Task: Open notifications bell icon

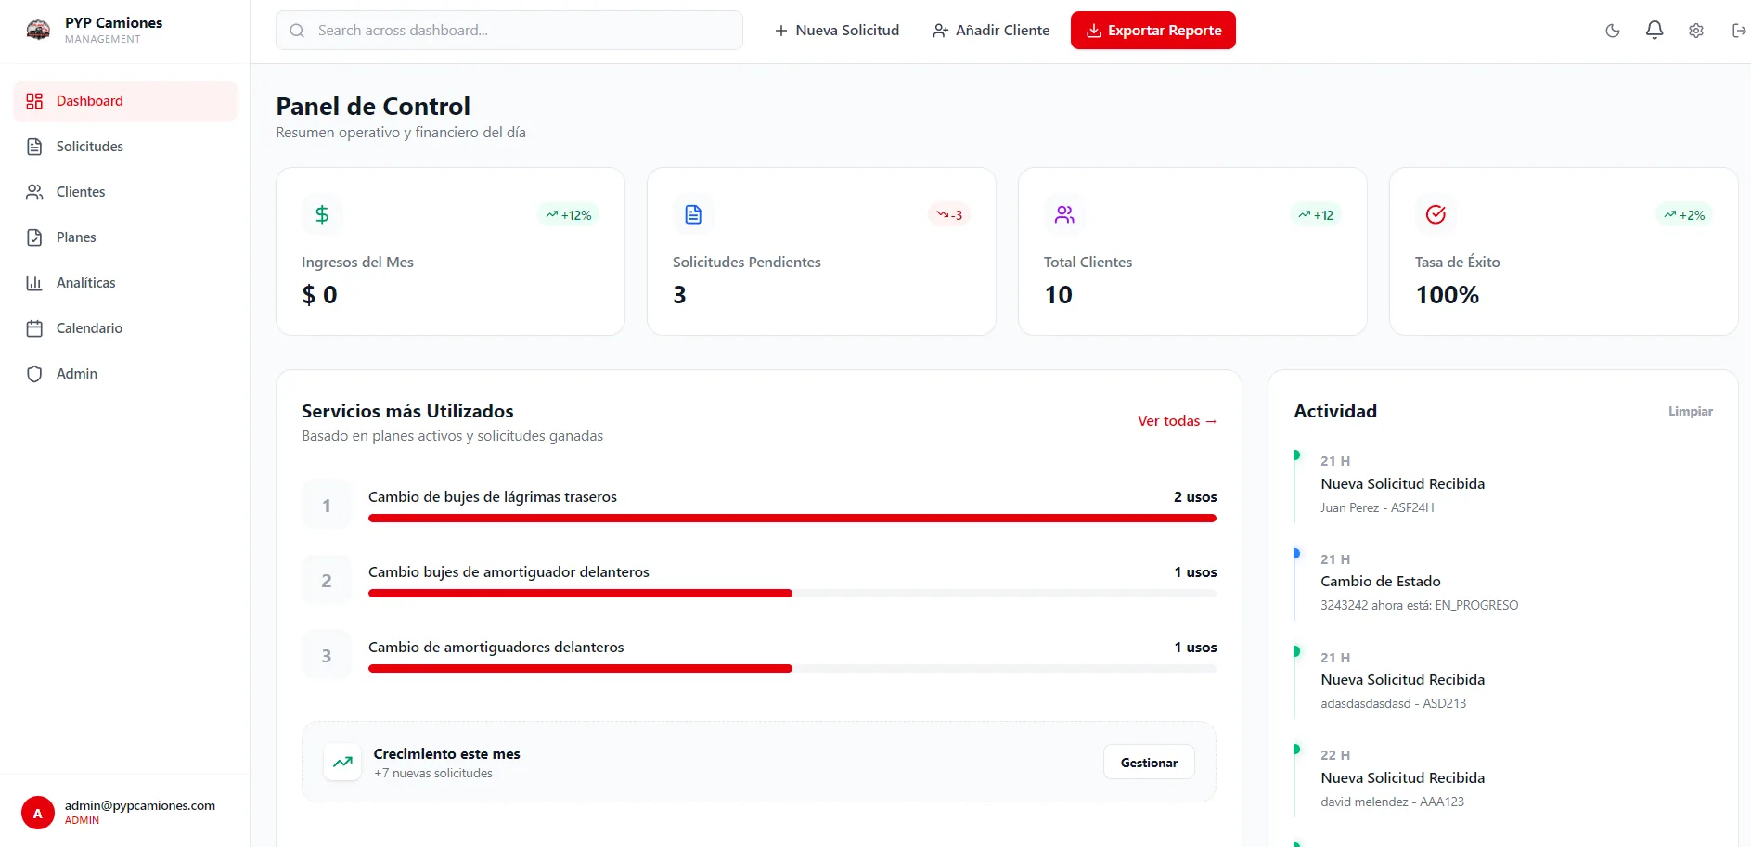Action: pos(1654,31)
